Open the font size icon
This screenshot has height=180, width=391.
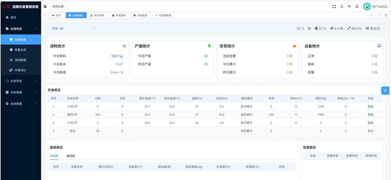coord(349,7)
